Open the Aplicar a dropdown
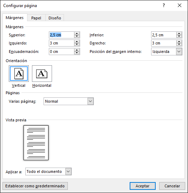The height and width of the screenshot is (193, 188). click(68, 171)
